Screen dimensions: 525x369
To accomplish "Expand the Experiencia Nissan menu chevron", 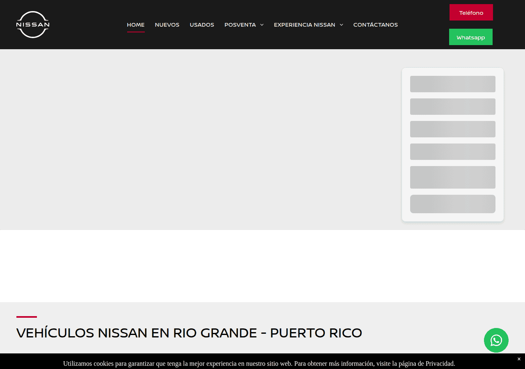I will [341, 25].
